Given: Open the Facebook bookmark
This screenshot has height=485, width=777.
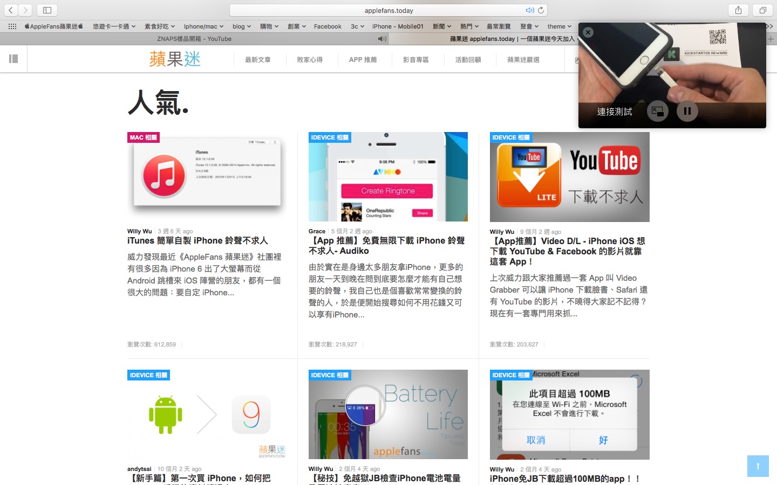Looking at the screenshot, I should [x=328, y=26].
